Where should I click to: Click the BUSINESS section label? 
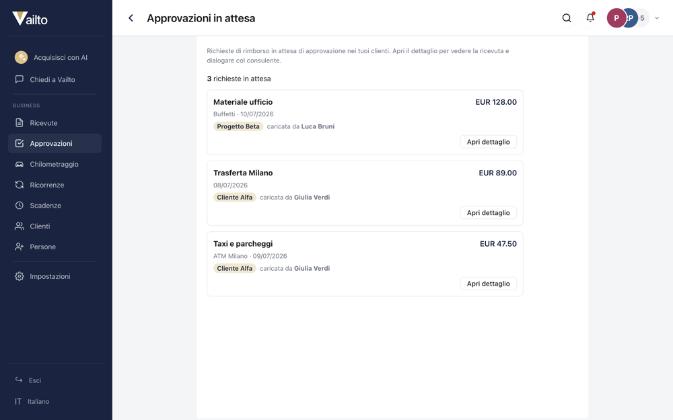point(26,106)
